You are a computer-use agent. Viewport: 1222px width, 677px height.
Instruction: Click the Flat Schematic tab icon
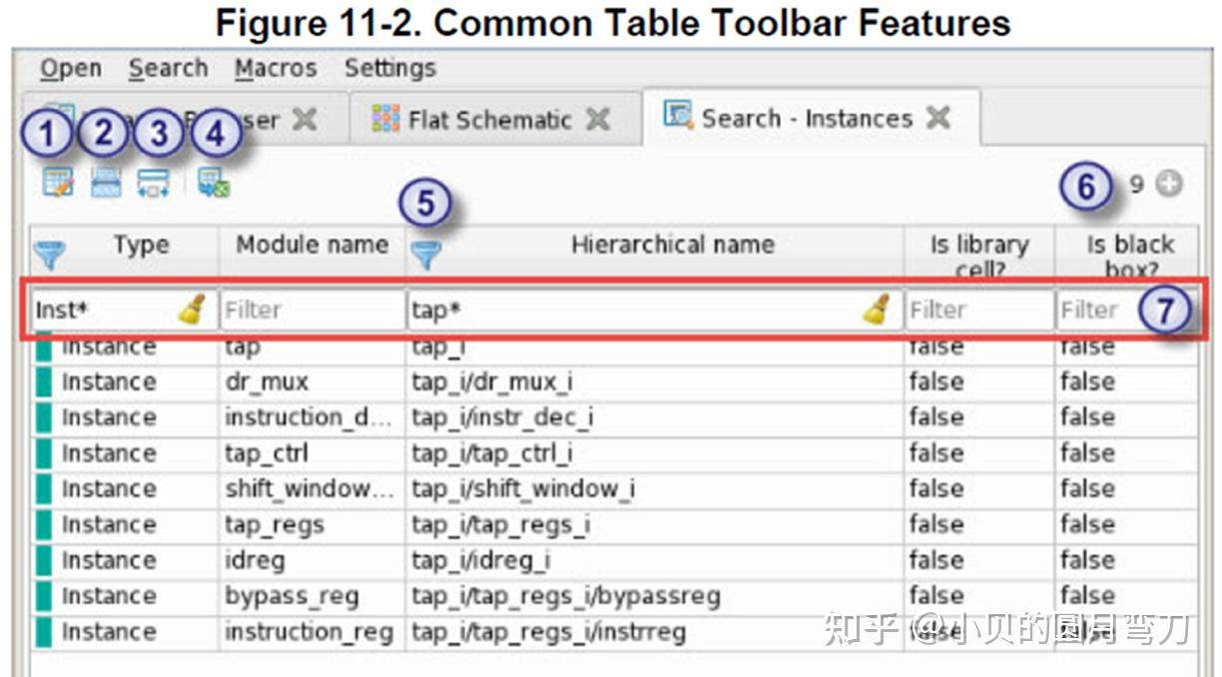(385, 119)
